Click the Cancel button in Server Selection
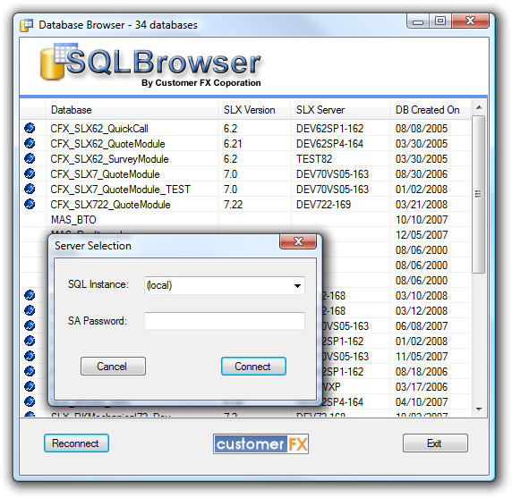The height and width of the screenshot is (498, 512). [x=113, y=367]
